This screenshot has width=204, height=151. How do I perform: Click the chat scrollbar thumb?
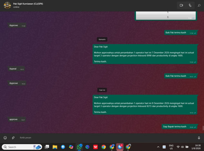click(203, 128)
